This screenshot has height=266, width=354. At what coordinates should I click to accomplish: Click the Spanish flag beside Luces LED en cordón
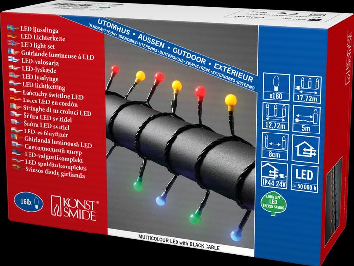(x=16, y=99)
